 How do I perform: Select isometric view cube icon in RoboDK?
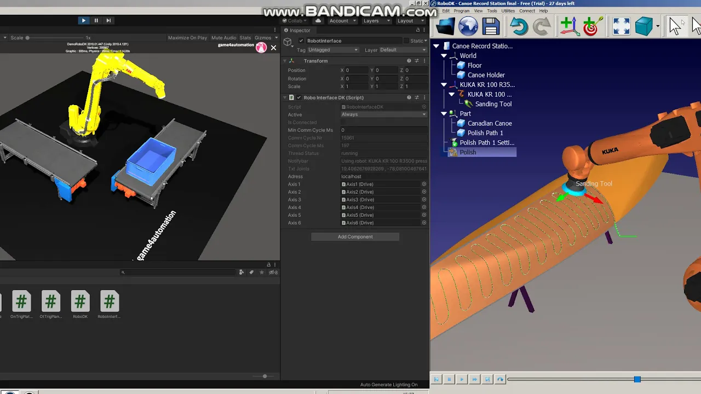(x=644, y=26)
